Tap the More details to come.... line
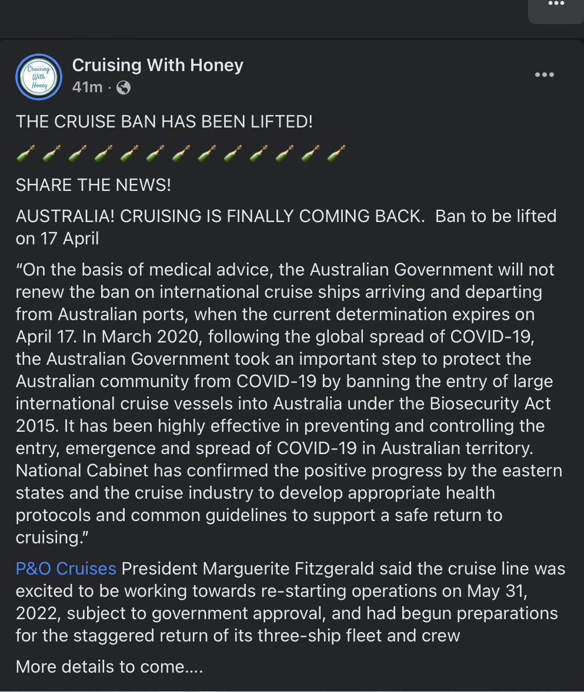Image resolution: width=584 pixels, height=692 pixels. click(109, 666)
